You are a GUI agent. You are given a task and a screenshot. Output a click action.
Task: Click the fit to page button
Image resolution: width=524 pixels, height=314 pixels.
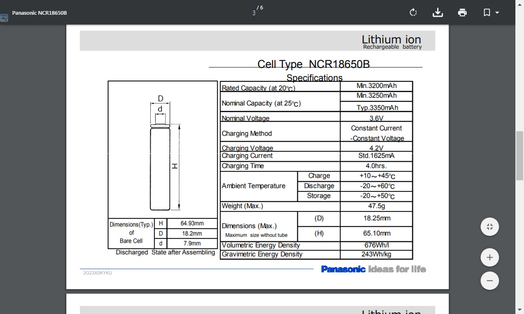pyautogui.click(x=490, y=227)
